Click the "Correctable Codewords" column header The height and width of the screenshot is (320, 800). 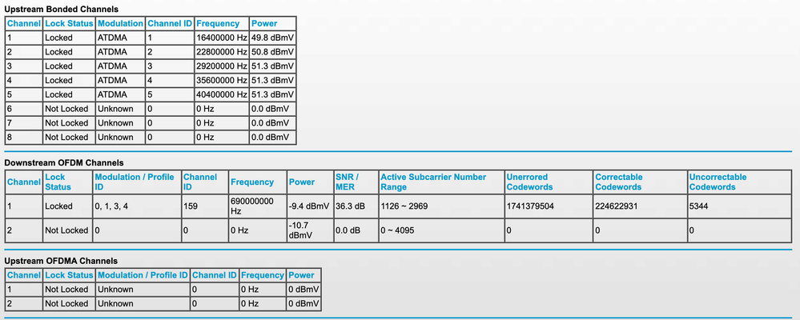pyautogui.click(x=619, y=182)
